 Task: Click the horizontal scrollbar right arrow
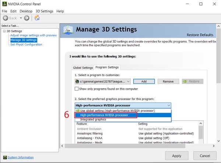coord(214,146)
